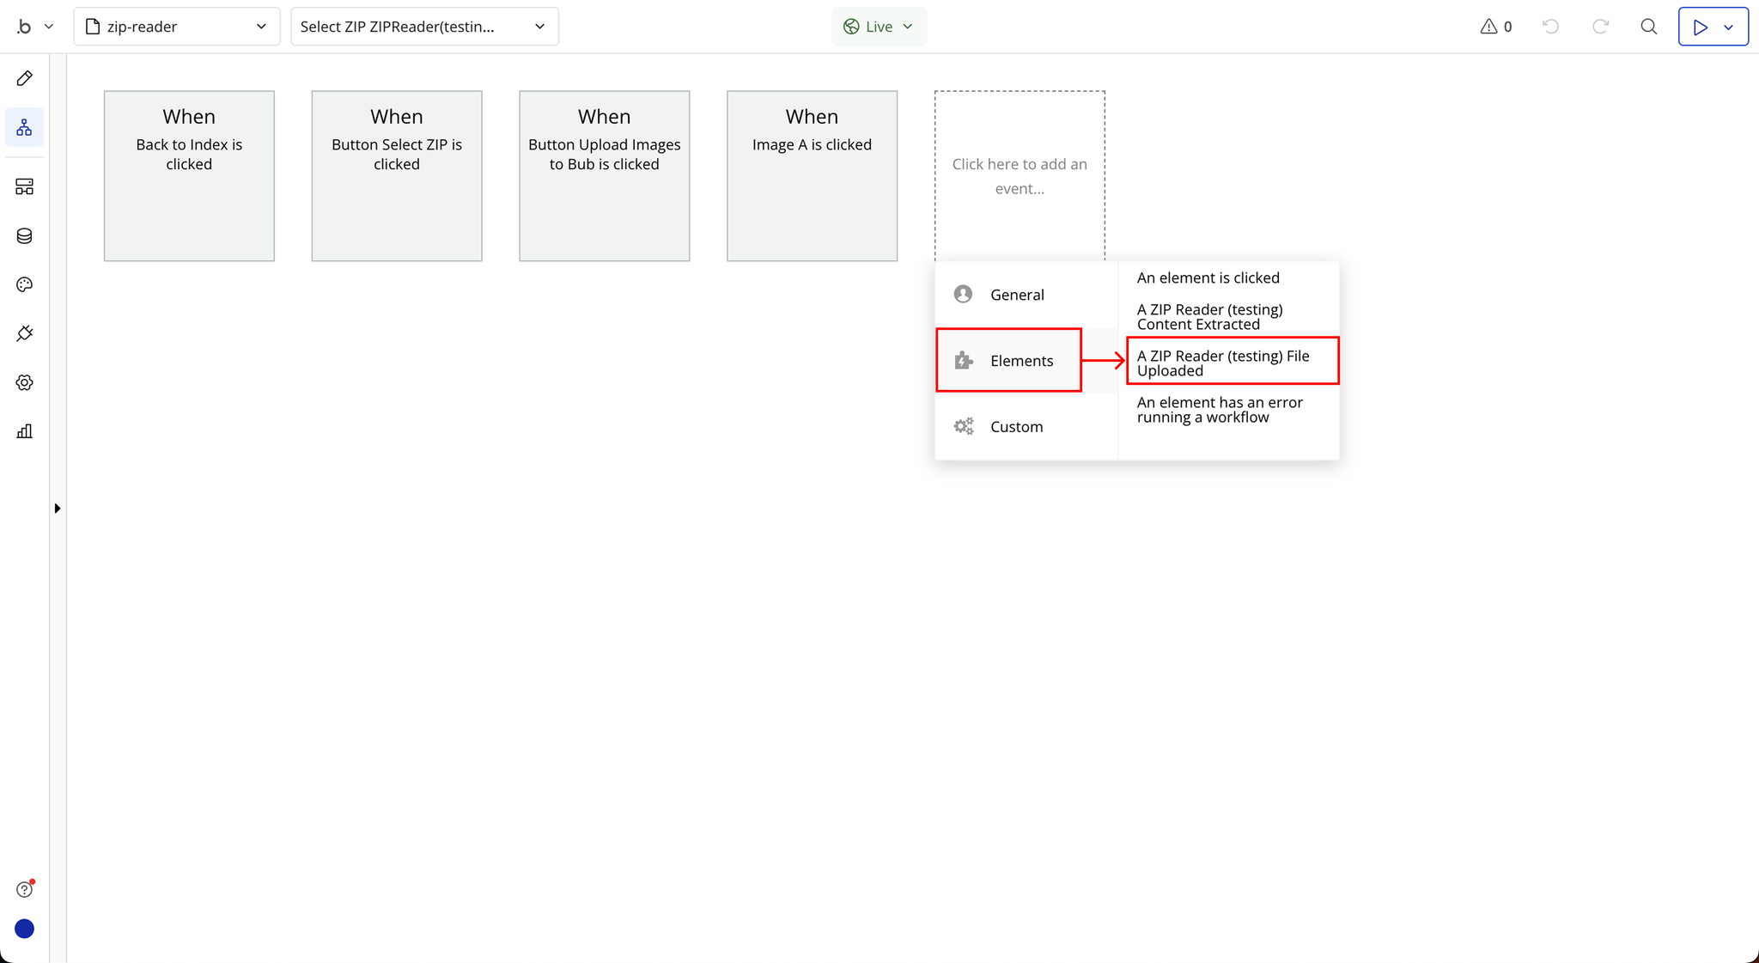The width and height of the screenshot is (1759, 963).
Task: Open the zip-reader page dropdown
Action: [176, 27]
